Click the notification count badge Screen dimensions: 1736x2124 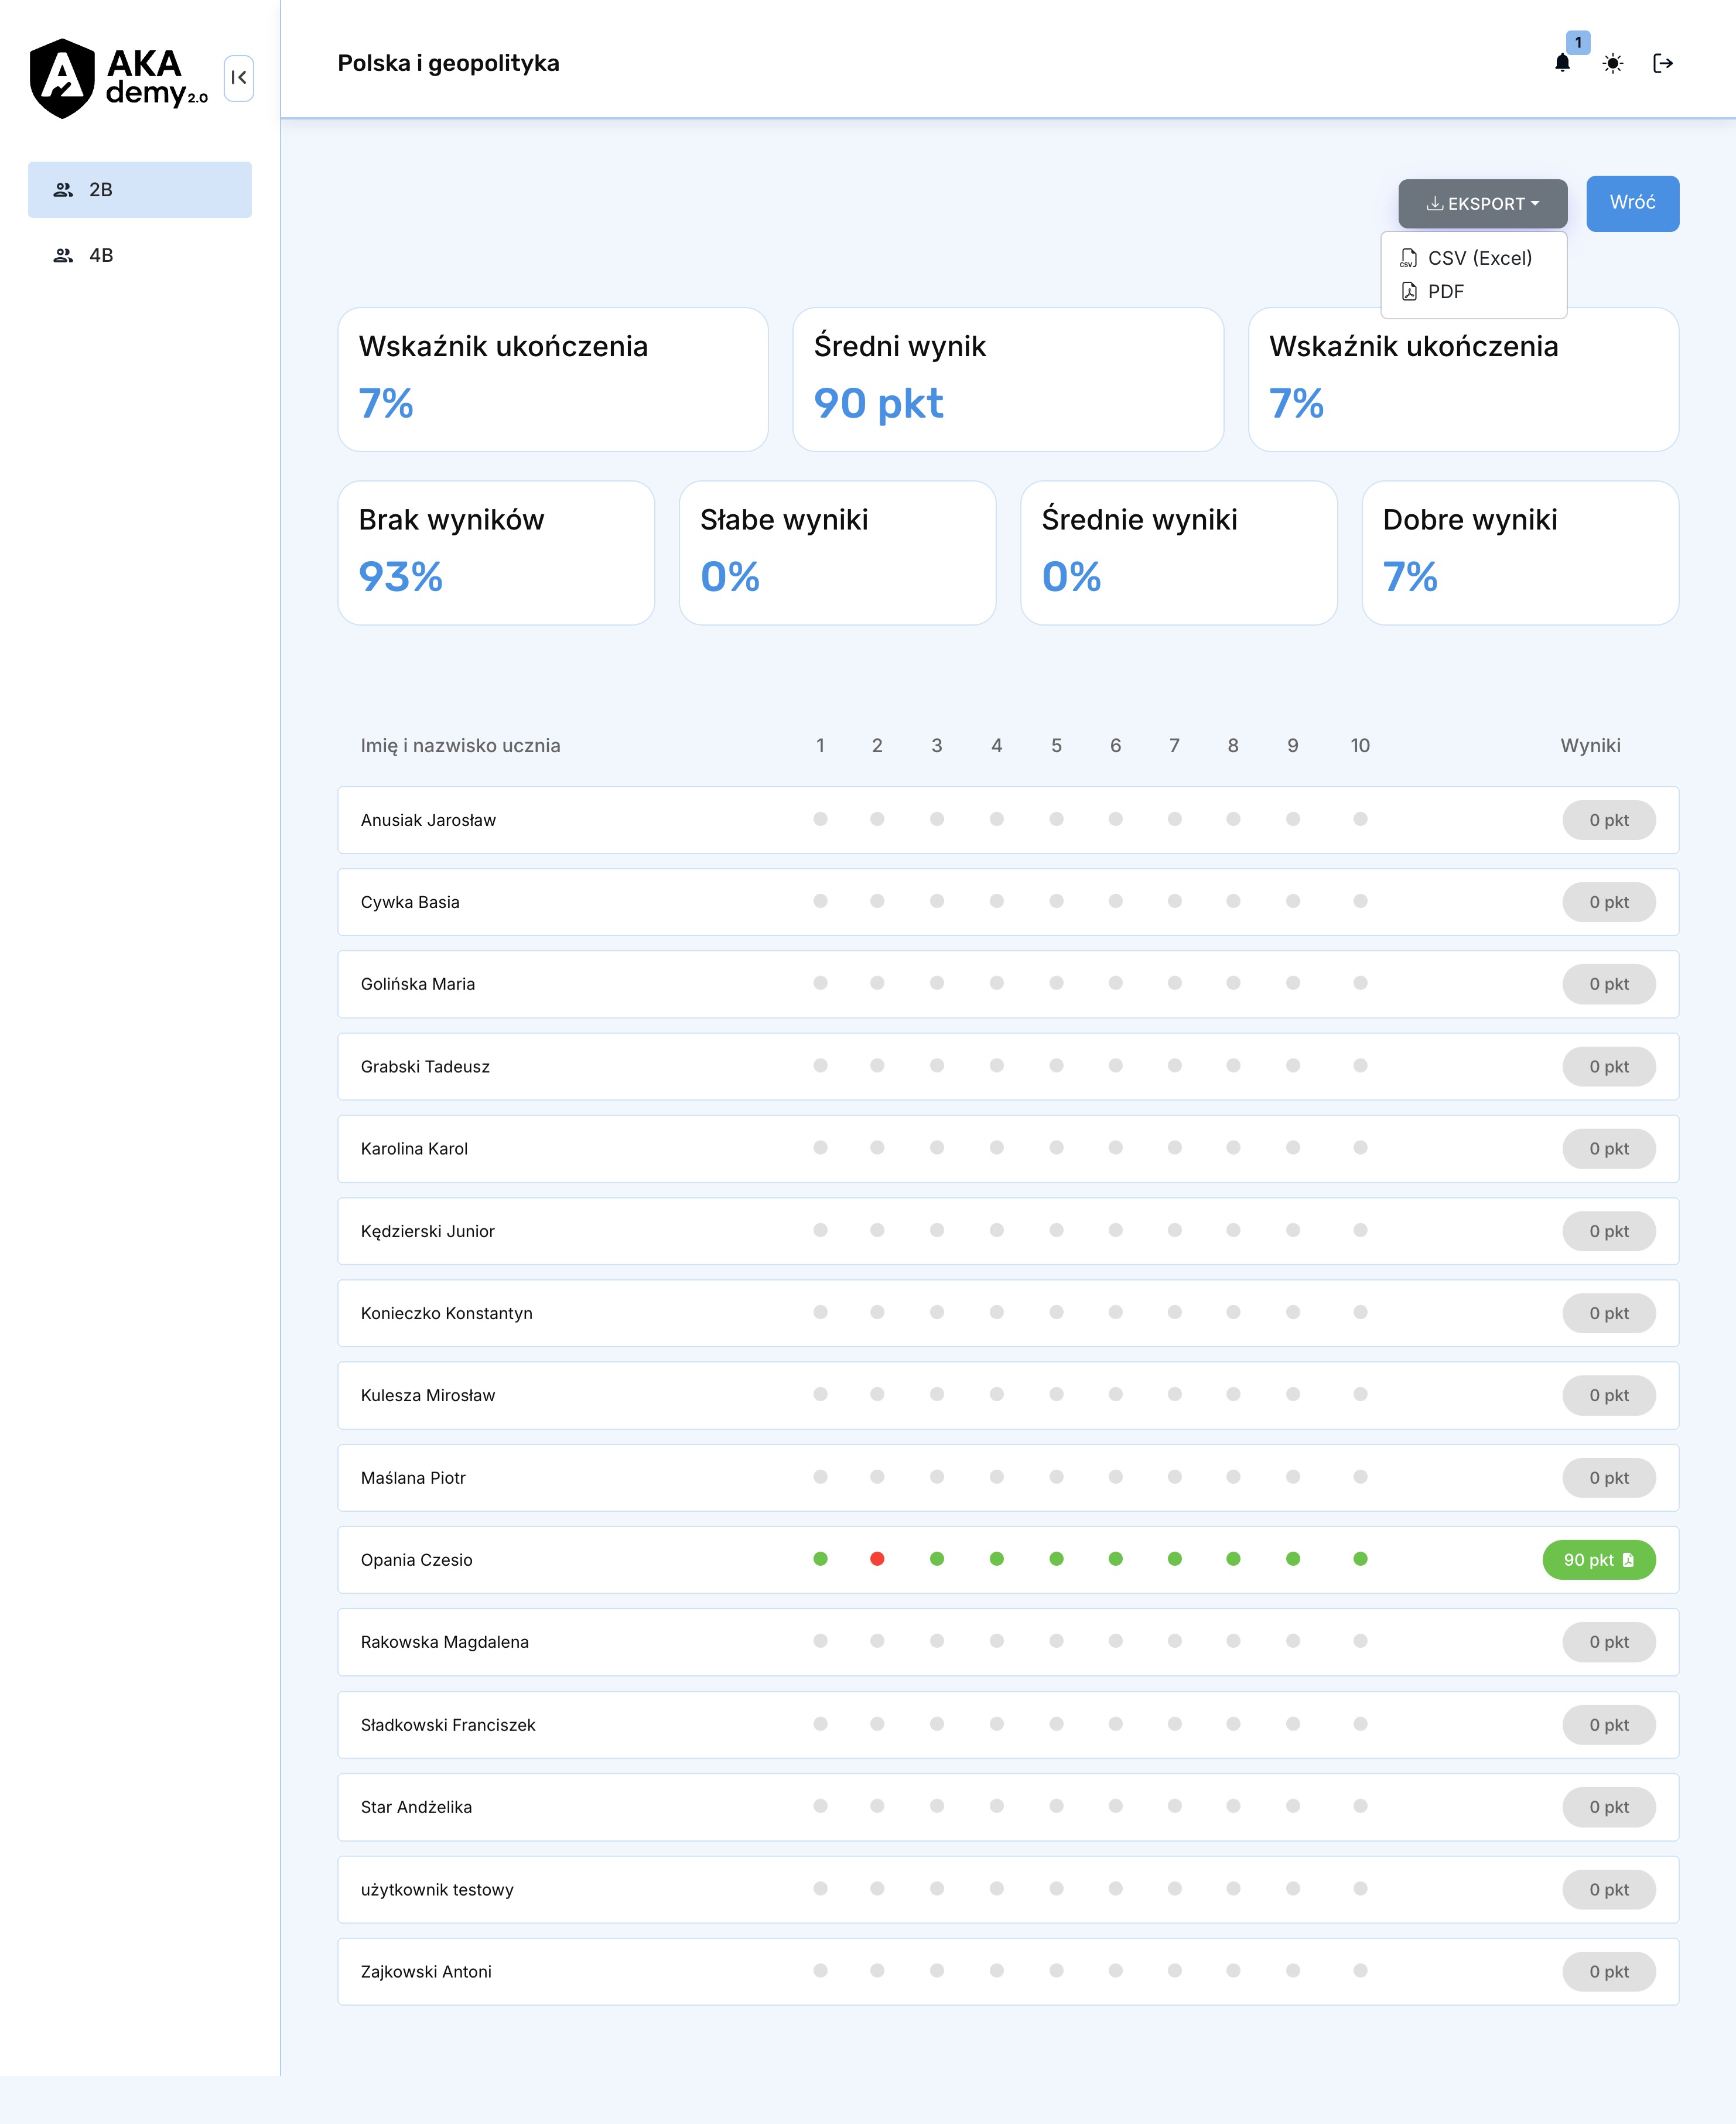[x=1578, y=43]
